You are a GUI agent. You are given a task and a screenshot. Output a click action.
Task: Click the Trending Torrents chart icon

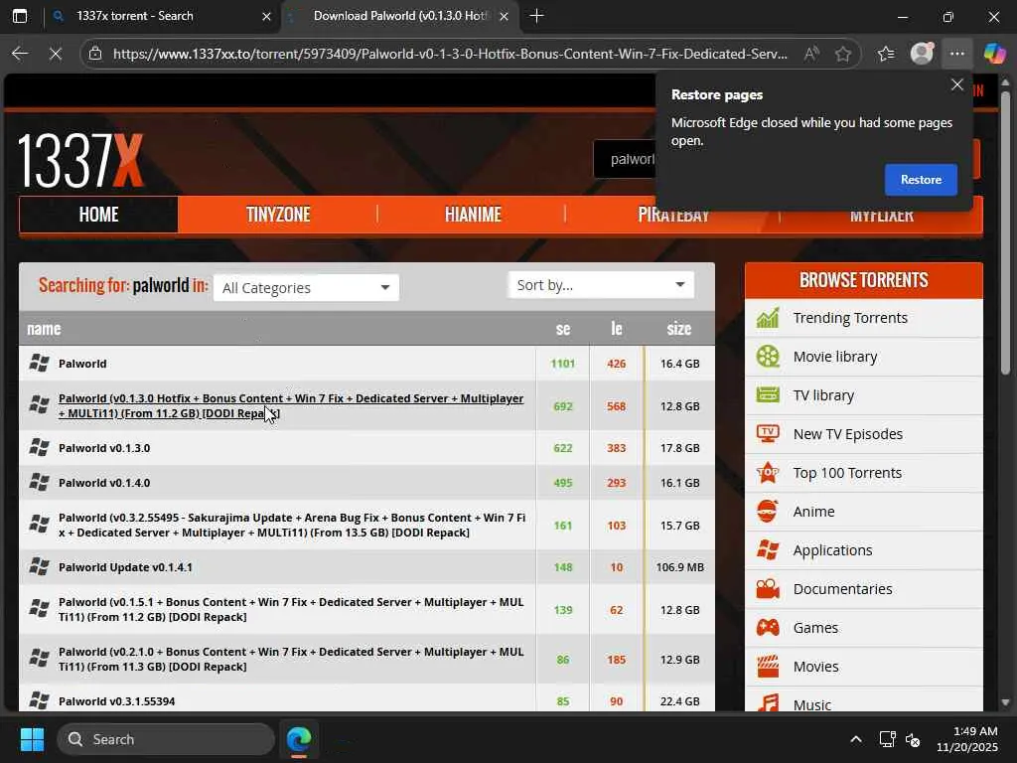(768, 318)
